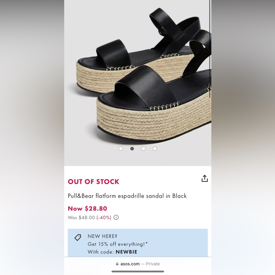Image resolution: width=275 pixels, height=275 pixels.
Task: Tap the info icon beside the discount
Action: pyautogui.click(x=116, y=218)
